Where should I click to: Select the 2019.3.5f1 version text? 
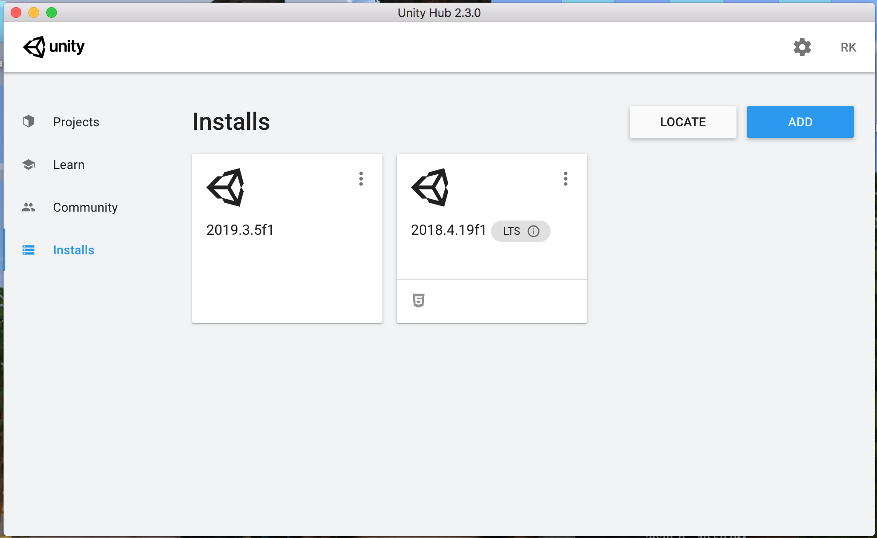click(240, 230)
